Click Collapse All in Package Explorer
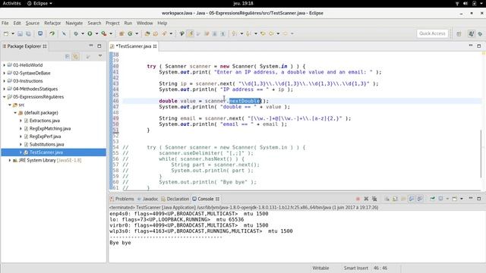This screenshot has width=486, height=273. (68, 56)
